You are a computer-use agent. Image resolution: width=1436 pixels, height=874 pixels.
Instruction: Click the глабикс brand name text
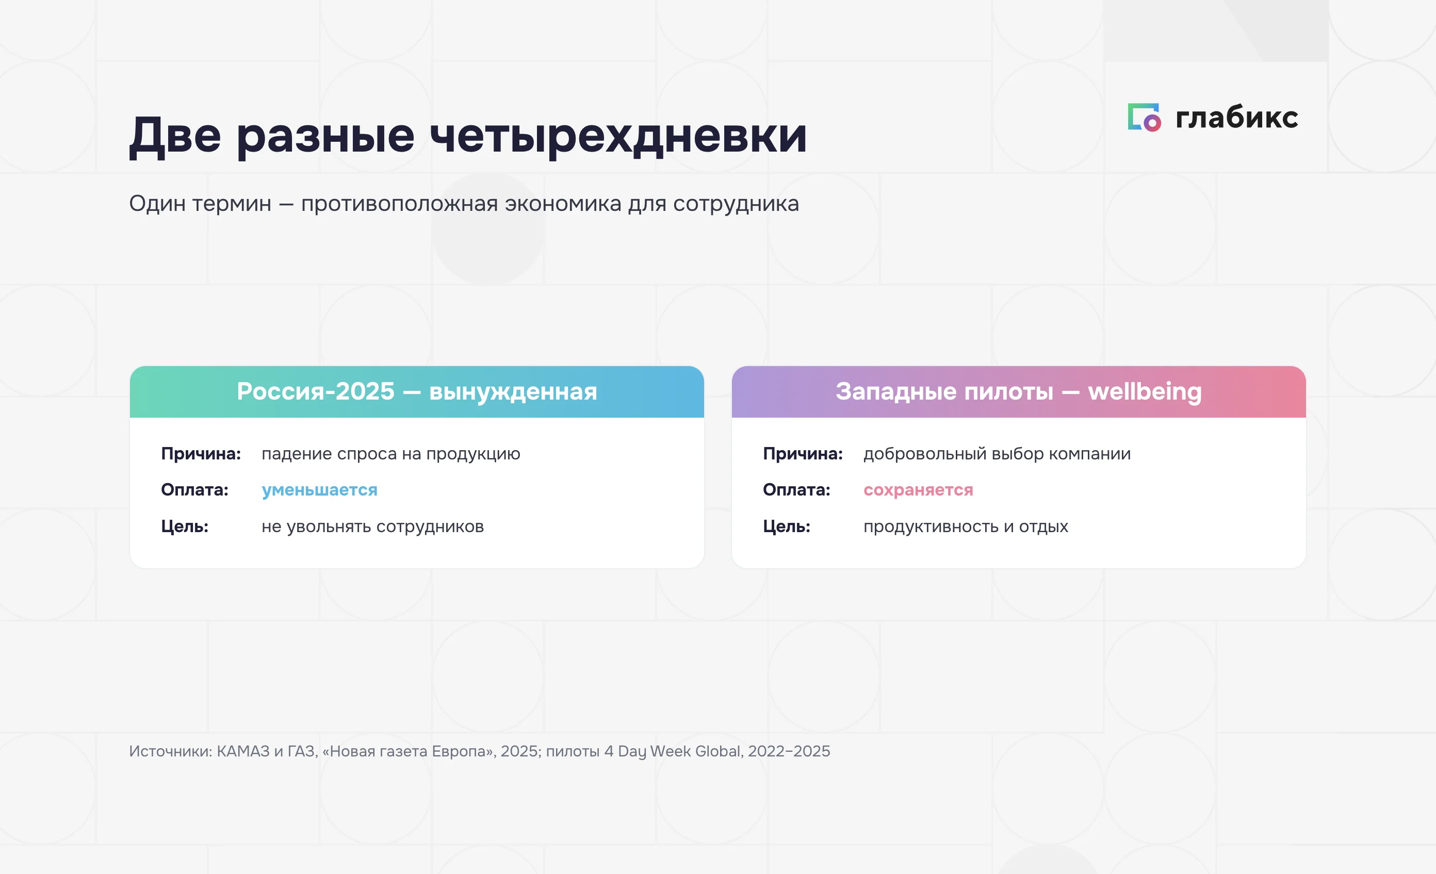pyautogui.click(x=1237, y=117)
